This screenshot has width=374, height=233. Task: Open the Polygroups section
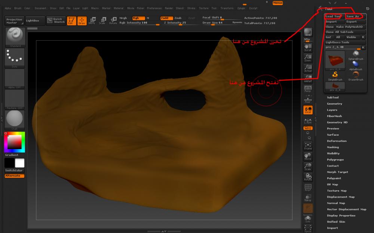(x=335, y=160)
